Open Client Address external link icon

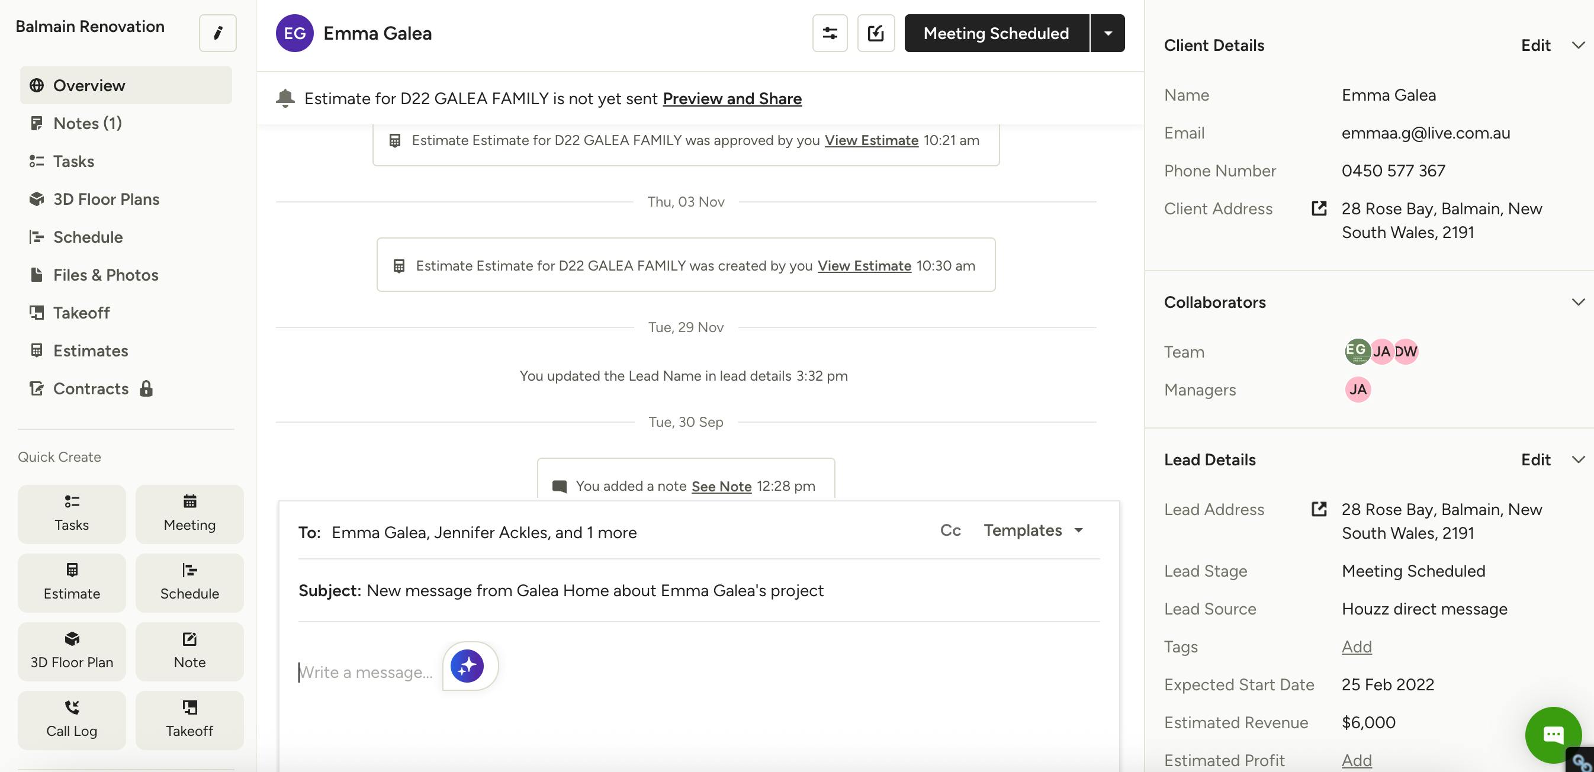click(1319, 208)
